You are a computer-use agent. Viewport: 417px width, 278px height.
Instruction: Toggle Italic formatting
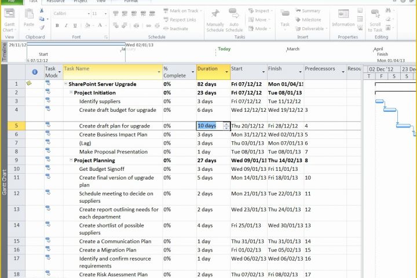pos(66,25)
